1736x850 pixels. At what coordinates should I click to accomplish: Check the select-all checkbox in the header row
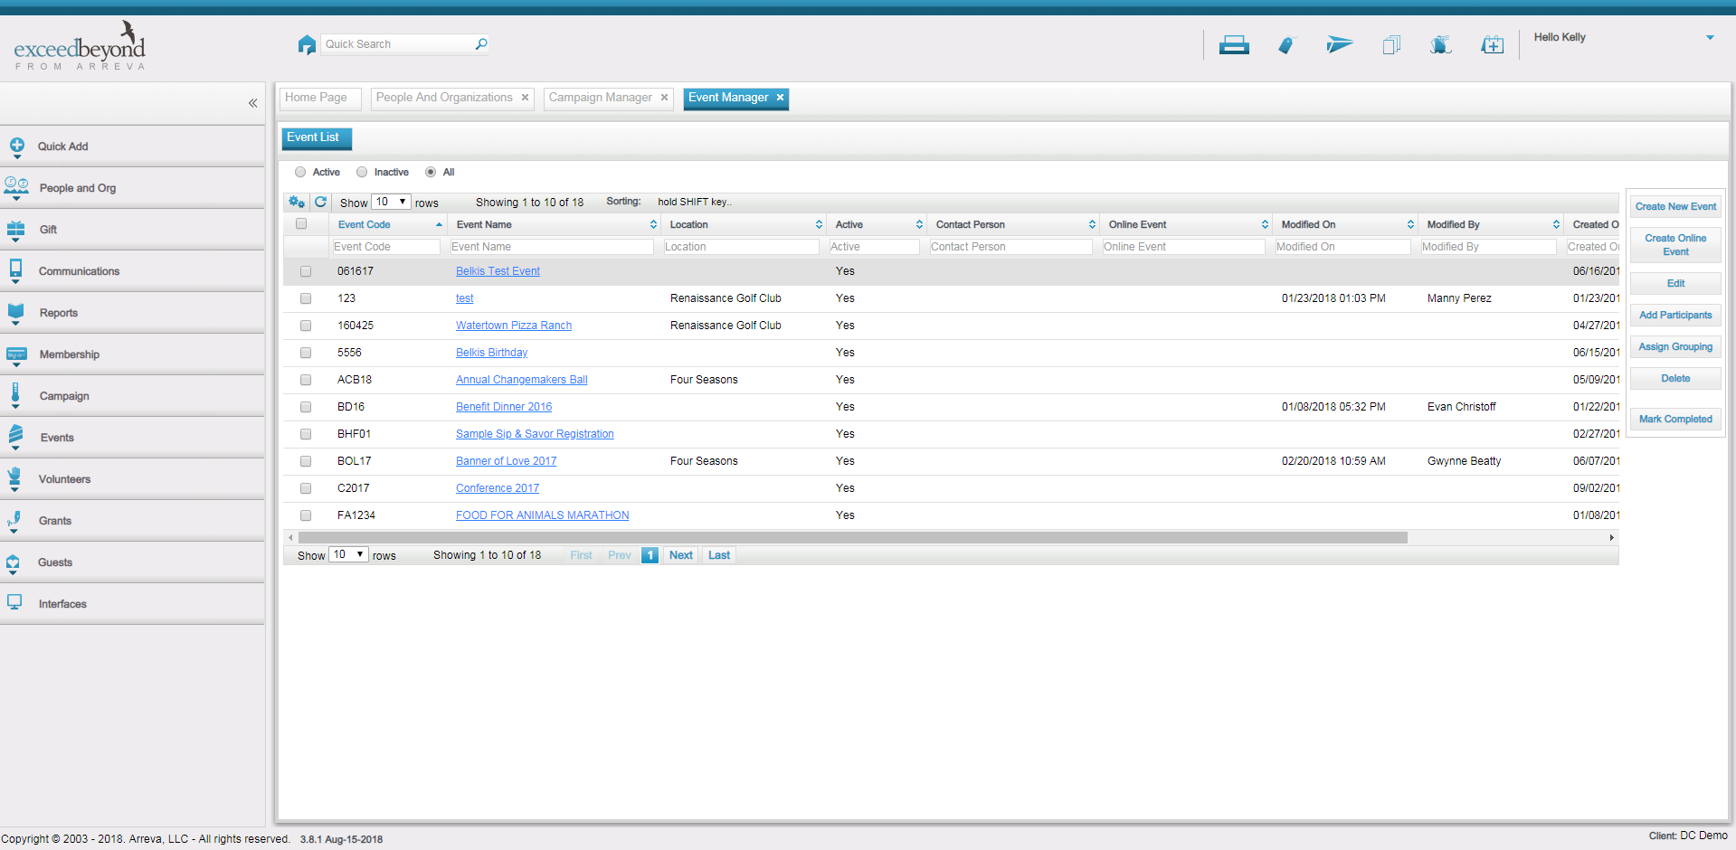coord(301,223)
